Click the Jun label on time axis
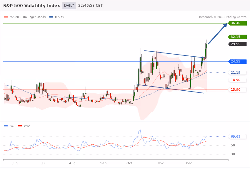Image resolution: width=250 pixels, height=169 pixels. click(15, 163)
